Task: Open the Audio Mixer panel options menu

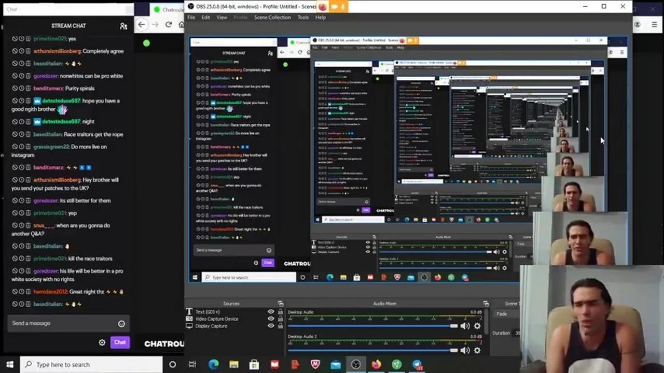Action: click(486, 304)
